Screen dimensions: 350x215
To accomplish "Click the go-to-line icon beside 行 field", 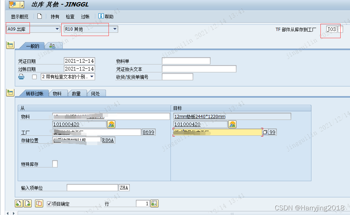I will (155, 203).
